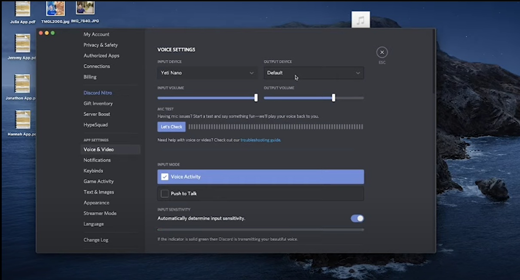This screenshot has height=280, width=520.
Task: Click the Output Volume slider handle
Action: [x=333, y=98]
